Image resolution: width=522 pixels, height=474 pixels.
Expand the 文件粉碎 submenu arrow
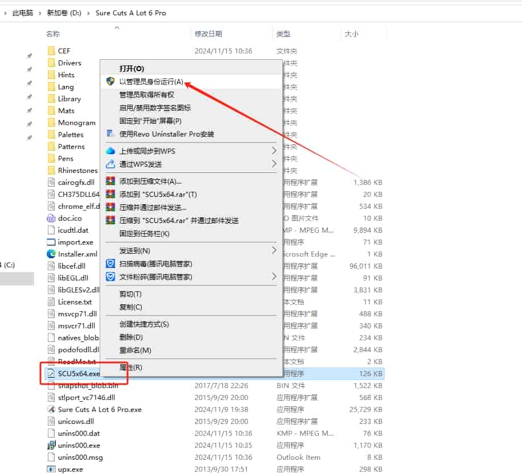[x=274, y=277]
